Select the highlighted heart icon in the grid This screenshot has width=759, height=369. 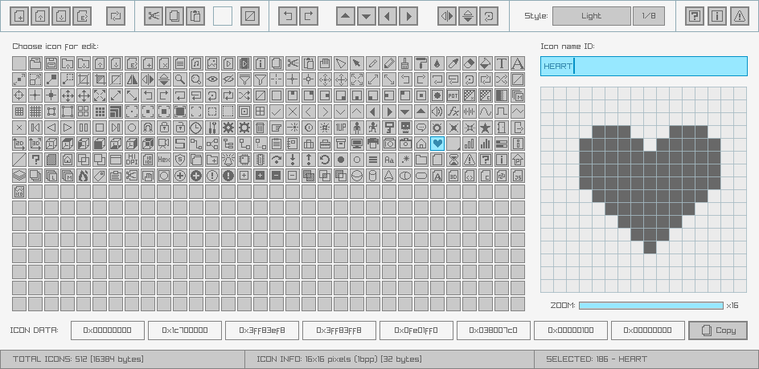click(x=437, y=144)
